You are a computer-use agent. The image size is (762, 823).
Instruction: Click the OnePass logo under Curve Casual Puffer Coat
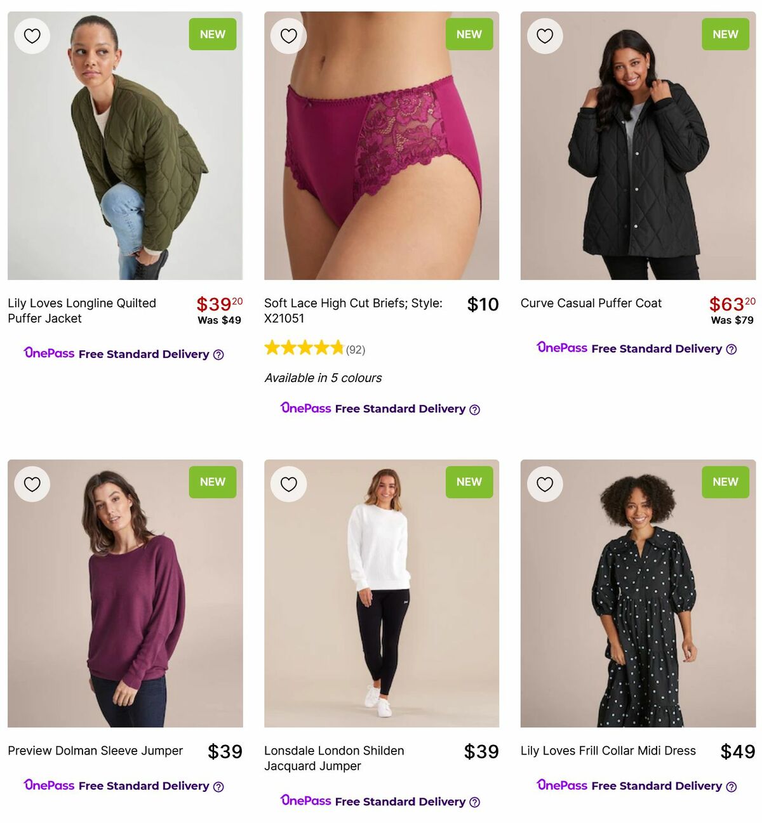561,348
